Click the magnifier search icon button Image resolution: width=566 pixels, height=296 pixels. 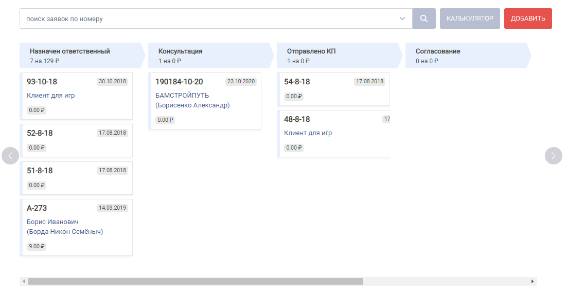424,18
